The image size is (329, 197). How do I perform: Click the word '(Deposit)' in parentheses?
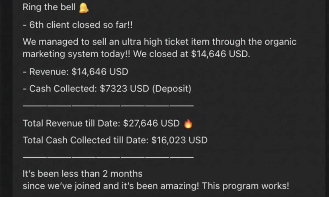[x=172, y=89]
